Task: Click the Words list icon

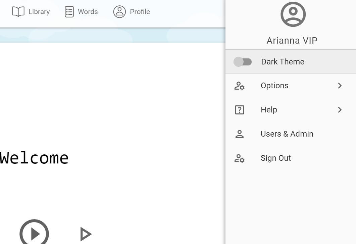Action: [69, 12]
